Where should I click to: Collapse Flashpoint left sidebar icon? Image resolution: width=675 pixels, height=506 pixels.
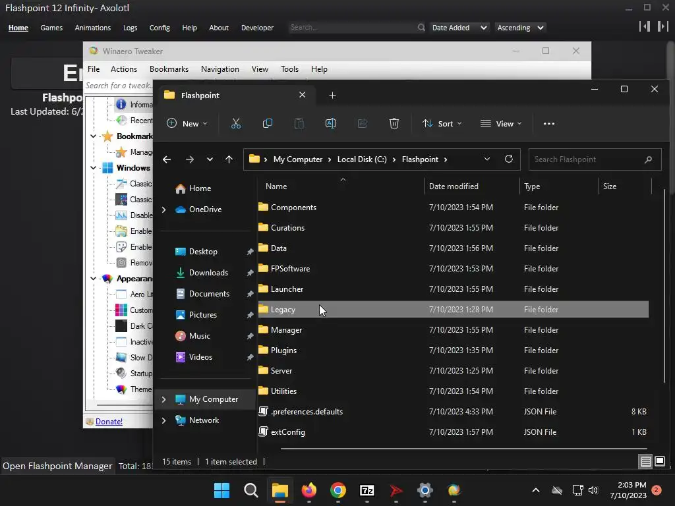point(645,26)
